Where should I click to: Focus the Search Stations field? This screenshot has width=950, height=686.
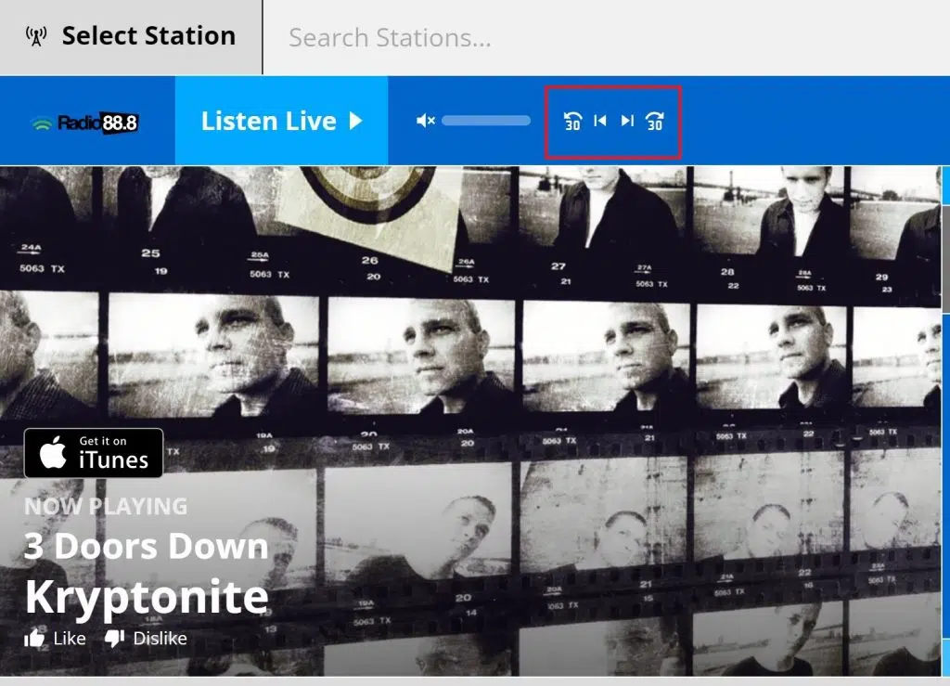pyautogui.click(x=603, y=38)
